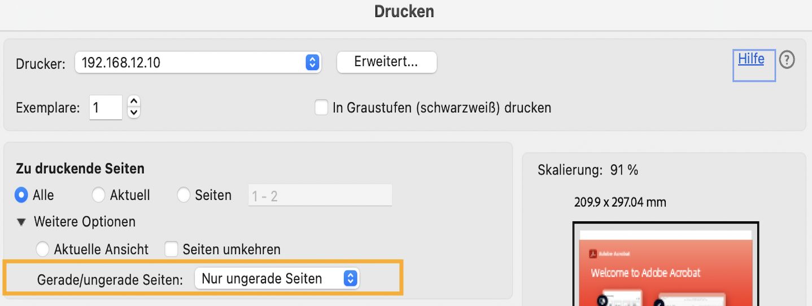Collapse the Weitere Optionen section

tap(21, 222)
